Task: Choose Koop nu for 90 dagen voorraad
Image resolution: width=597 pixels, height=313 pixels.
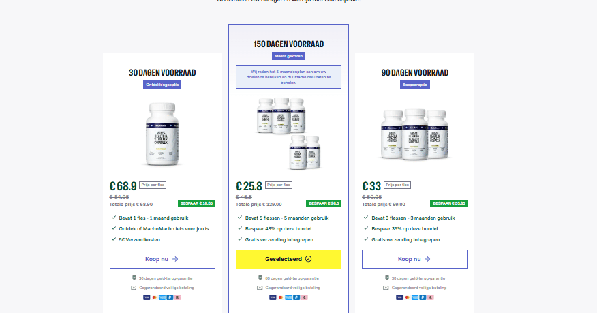Action: click(x=414, y=259)
